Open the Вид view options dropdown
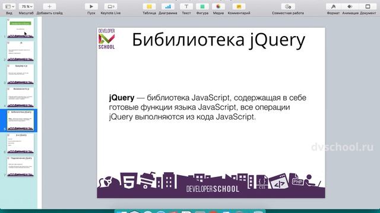This screenshot has height=213, width=380. click(x=9, y=7)
